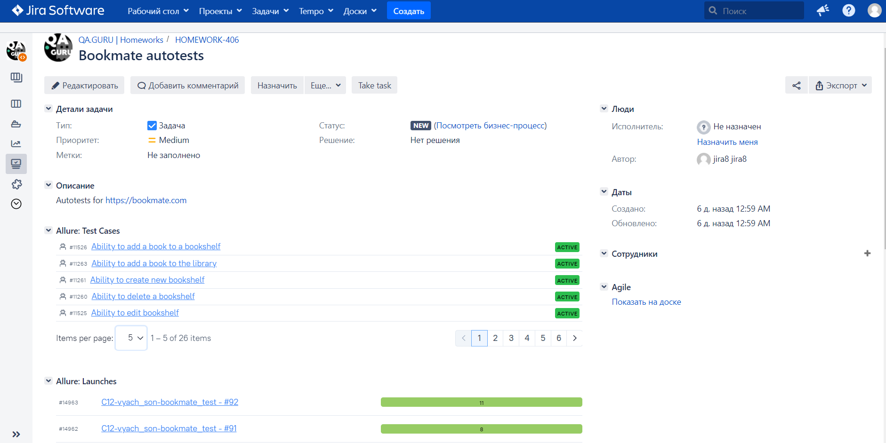Click the Редактировать button
Viewport: 886px width, 443px height.
[84, 85]
